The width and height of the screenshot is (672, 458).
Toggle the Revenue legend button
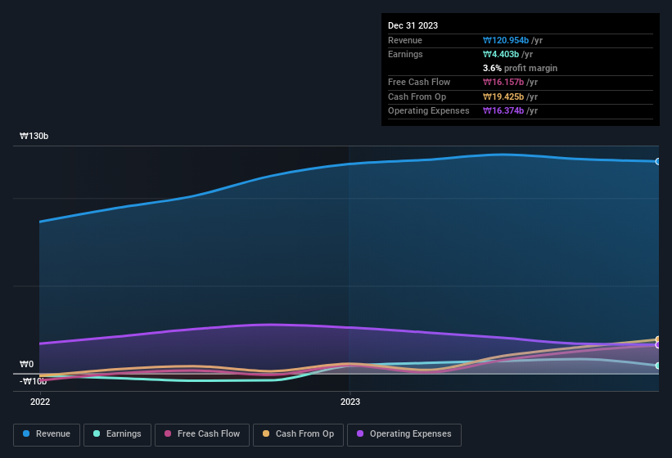47,434
